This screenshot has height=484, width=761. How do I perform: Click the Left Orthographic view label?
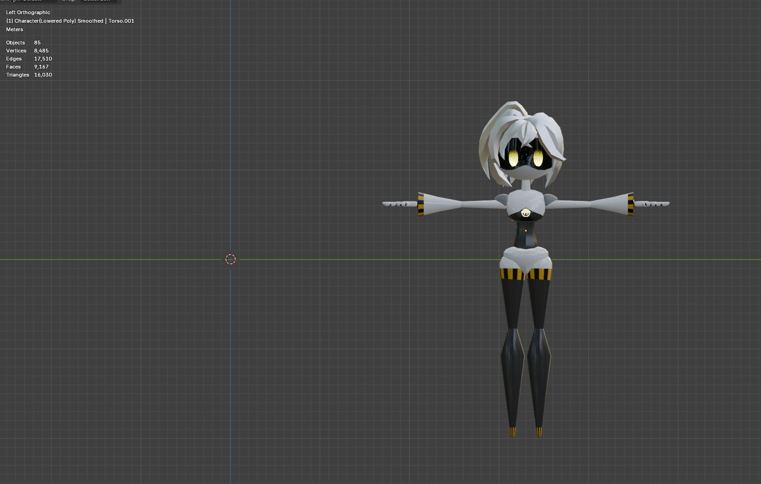pyautogui.click(x=28, y=12)
